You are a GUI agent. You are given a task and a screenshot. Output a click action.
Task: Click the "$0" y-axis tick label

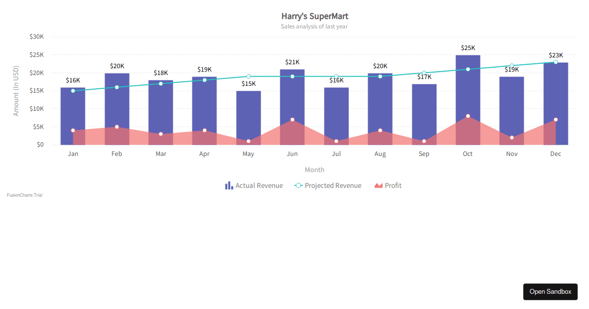point(40,145)
